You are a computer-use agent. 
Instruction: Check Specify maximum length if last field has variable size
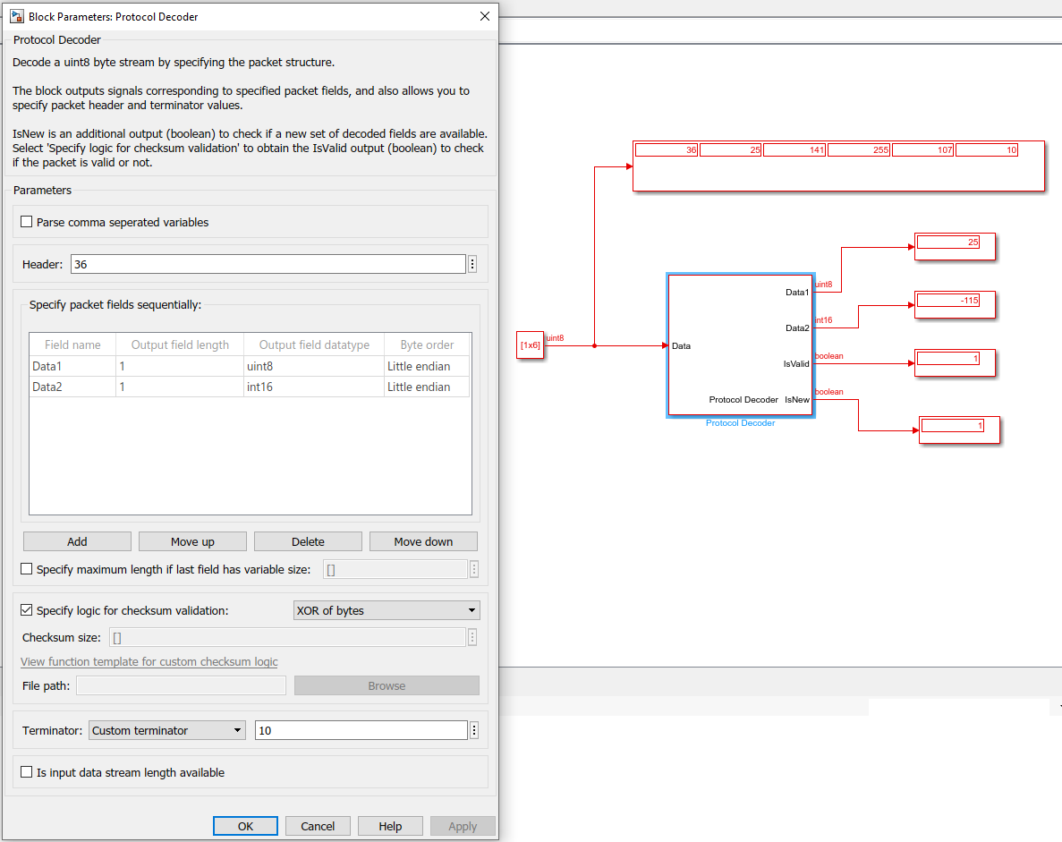point(26,568)
